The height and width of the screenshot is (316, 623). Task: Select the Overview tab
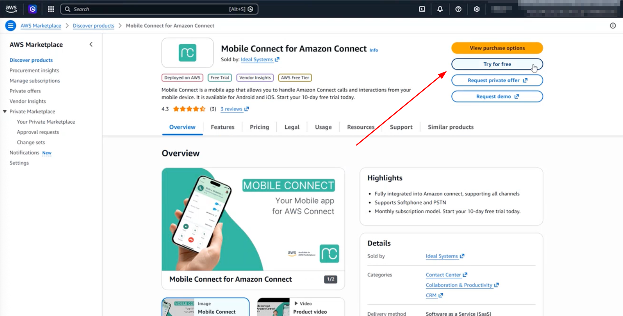point(182,127)
